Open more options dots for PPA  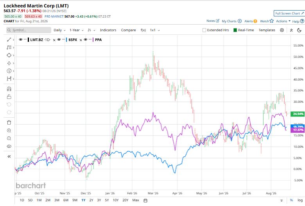pos(90,39)
